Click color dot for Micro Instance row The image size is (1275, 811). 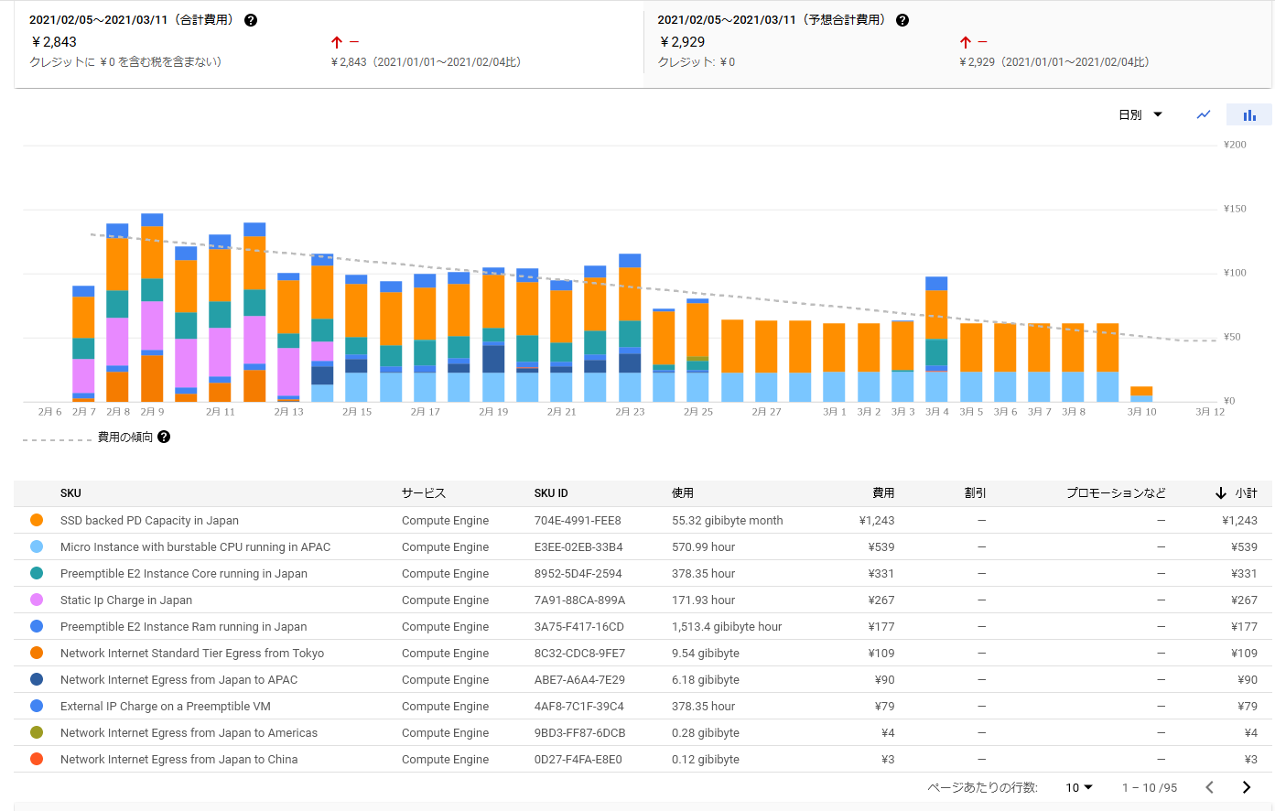(37, 546)
